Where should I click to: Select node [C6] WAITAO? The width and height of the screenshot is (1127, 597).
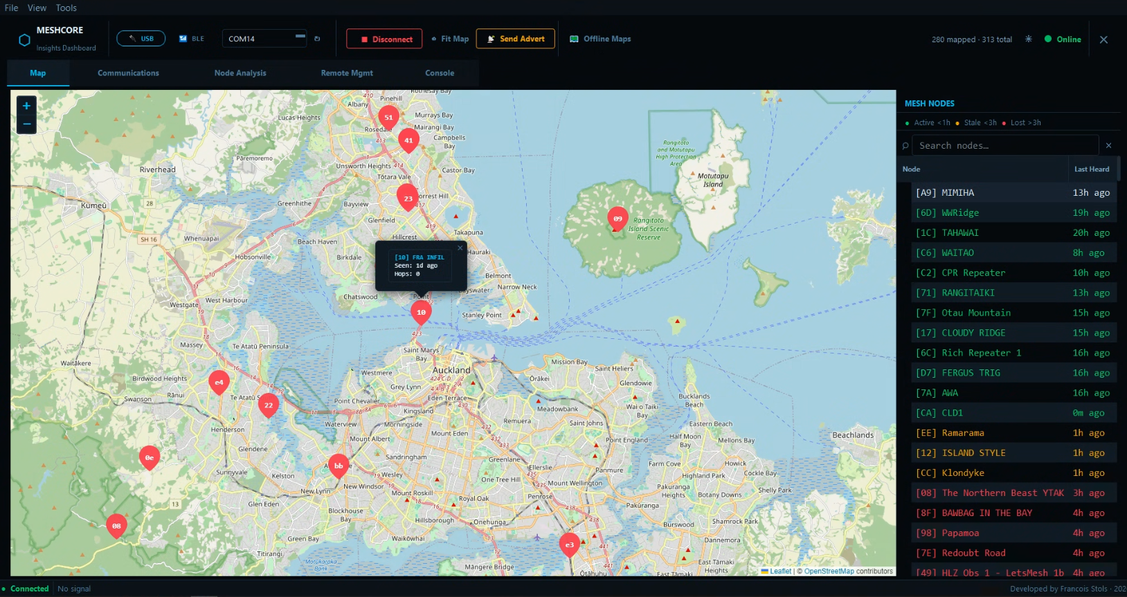point(1013,253)
